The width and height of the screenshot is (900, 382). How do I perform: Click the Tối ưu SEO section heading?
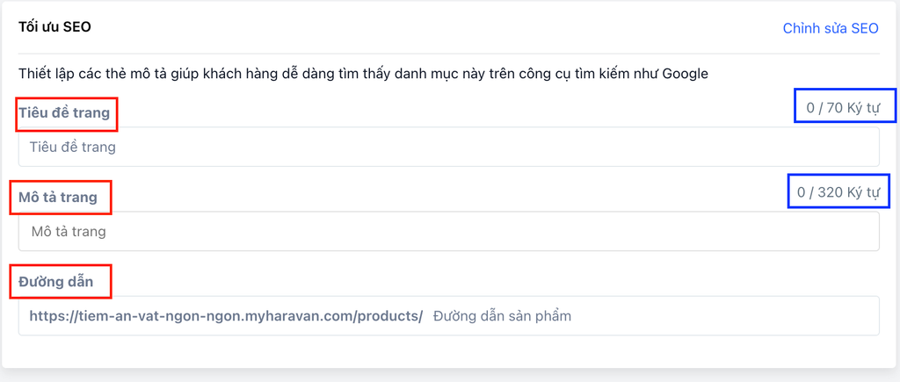(x=54, y=27)
